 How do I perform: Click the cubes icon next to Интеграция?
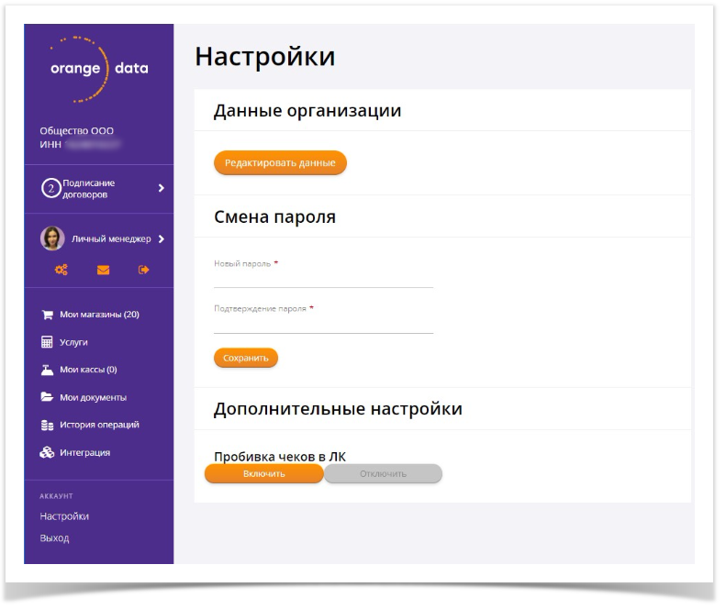pyautogui.click(x=47, y=452)
